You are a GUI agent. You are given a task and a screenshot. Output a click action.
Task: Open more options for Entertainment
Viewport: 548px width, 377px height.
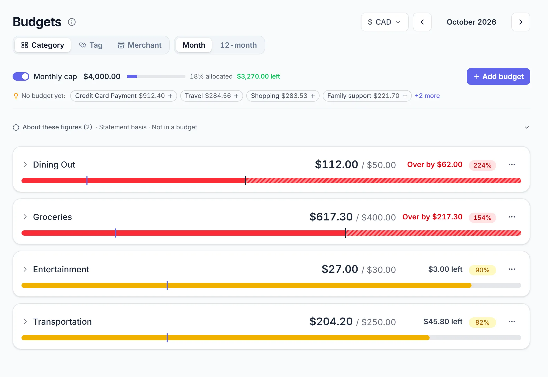pos(512,269)
